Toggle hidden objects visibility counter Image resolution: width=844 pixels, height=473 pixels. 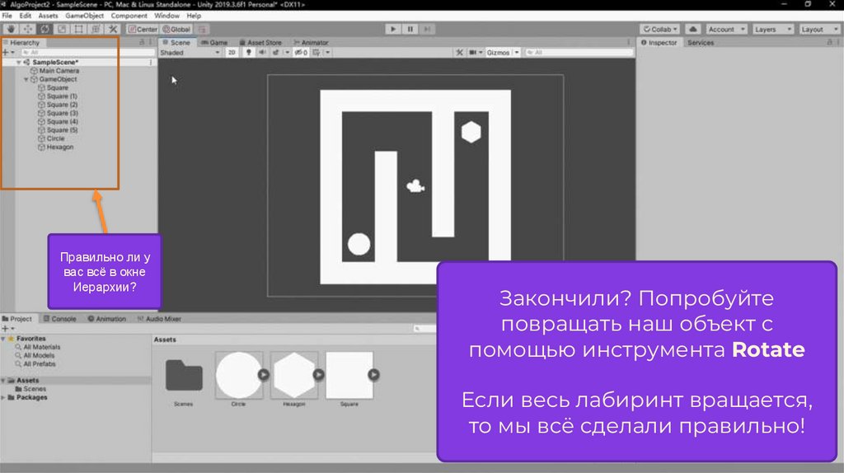[301, 53]
